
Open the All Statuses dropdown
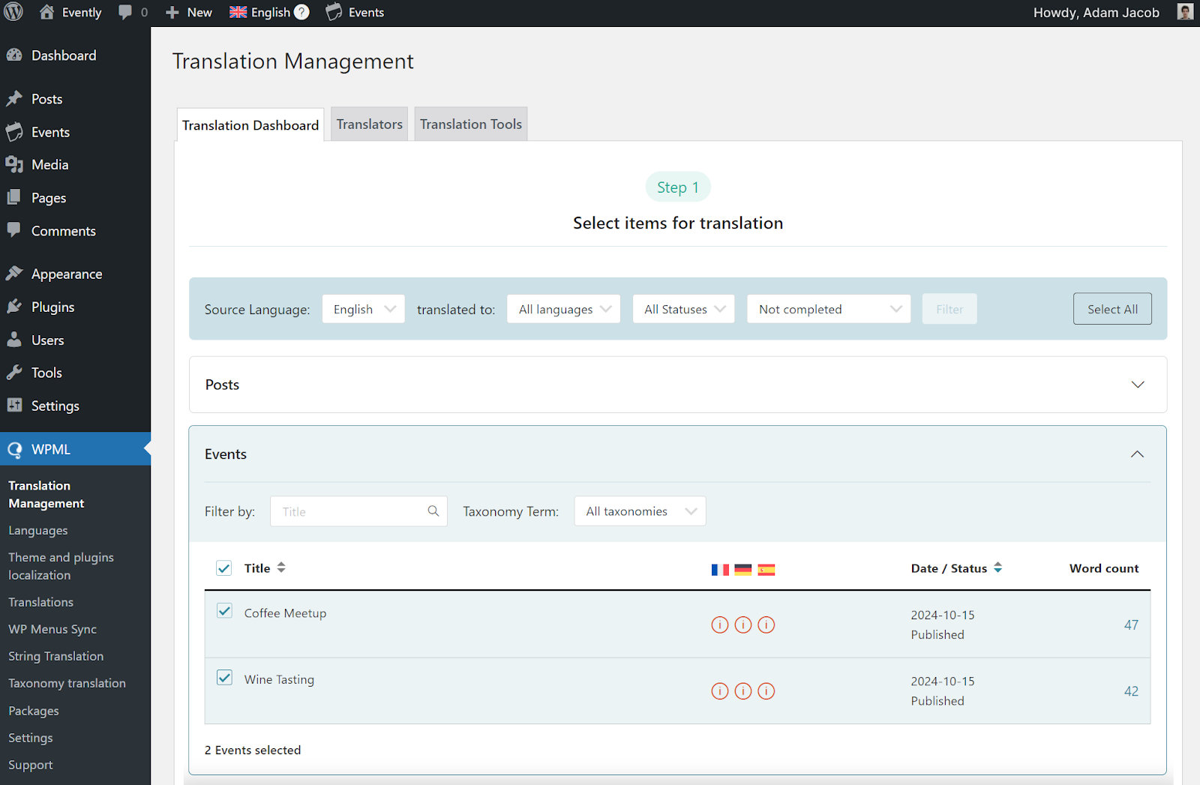tap(682, 308)
